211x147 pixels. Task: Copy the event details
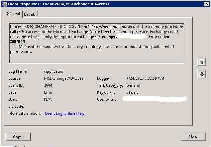(18, 137)
